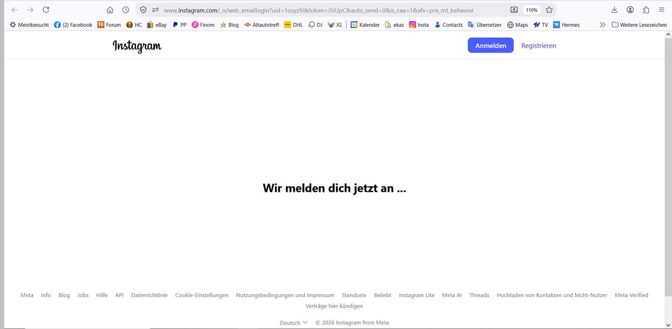The image size is (672, 329).
Task: Open the eBay bookmark
Action: pos(157,25)
